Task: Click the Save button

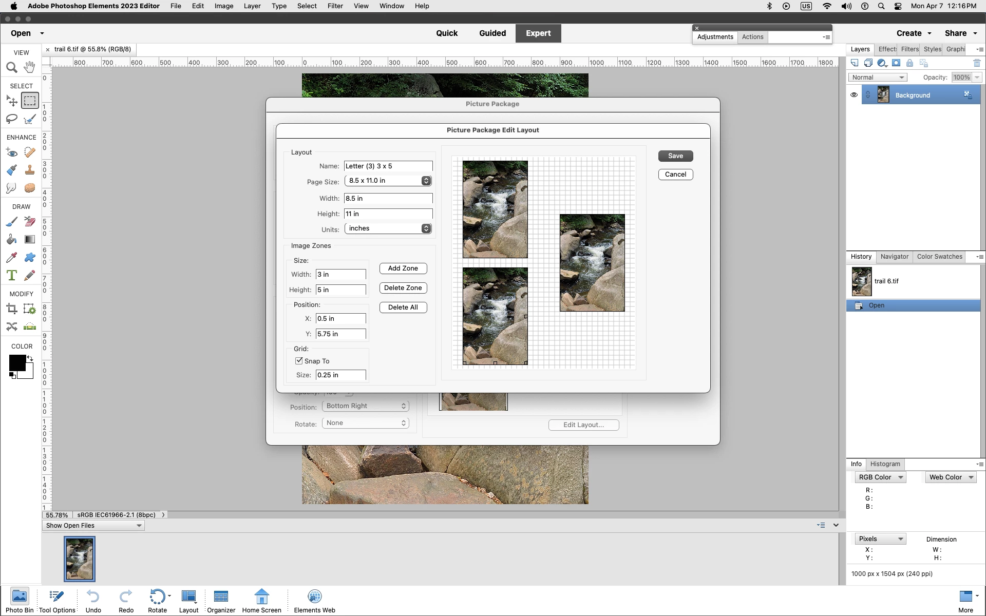Action: click(x=675, y=156)
